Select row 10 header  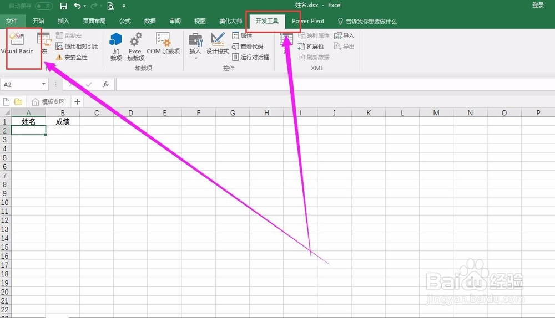click(6, 202)
